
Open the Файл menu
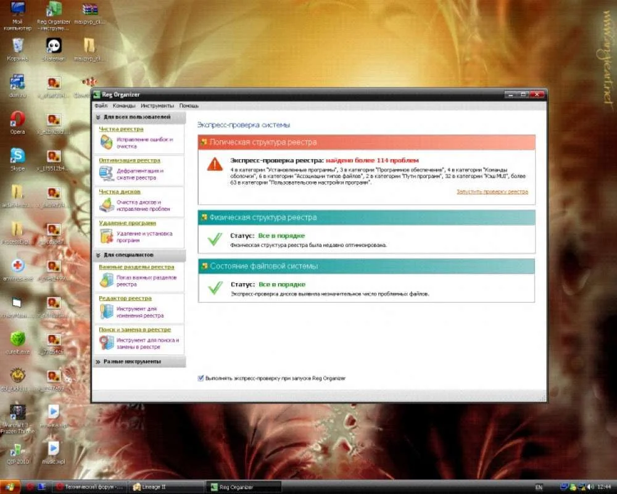coord(101,105)
